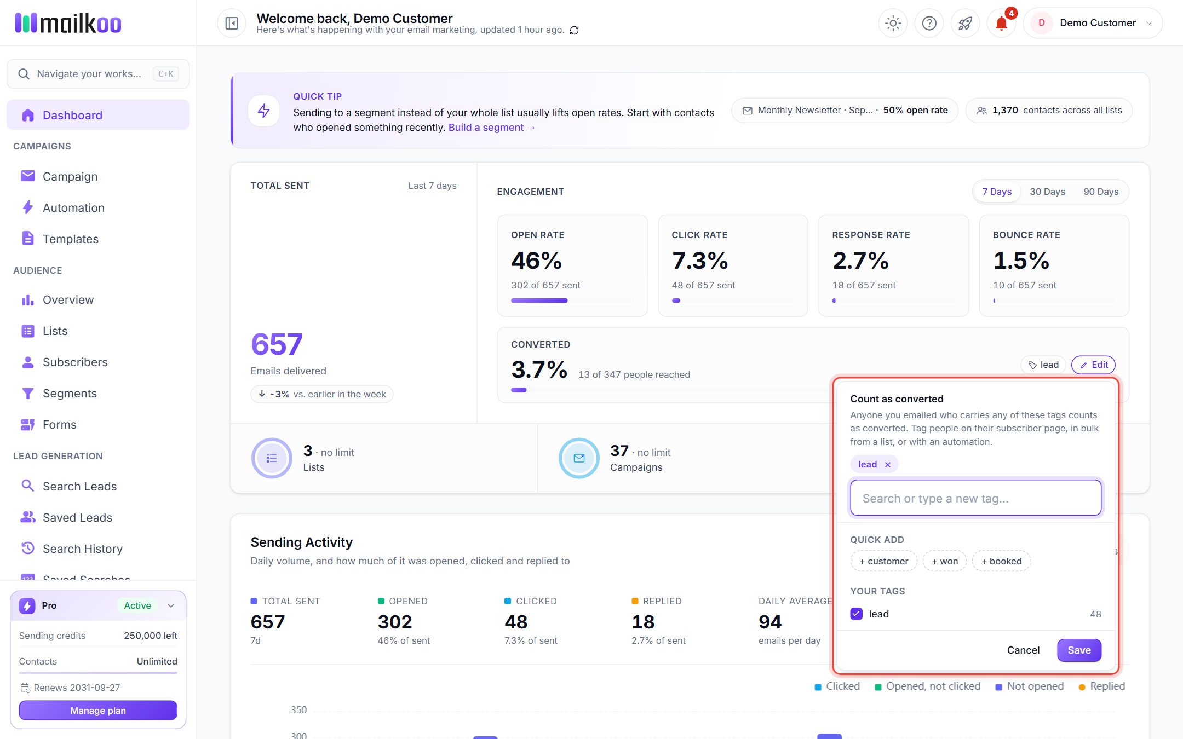Viewport: 1183px width, 739px height.
Task: Toggle the Not opened chart legend
Action: [x=1029, y=686]
